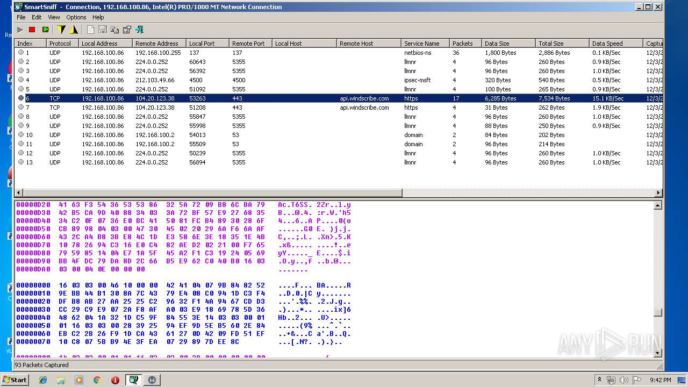Sort by Protocol column header

[x=62, y=44]
